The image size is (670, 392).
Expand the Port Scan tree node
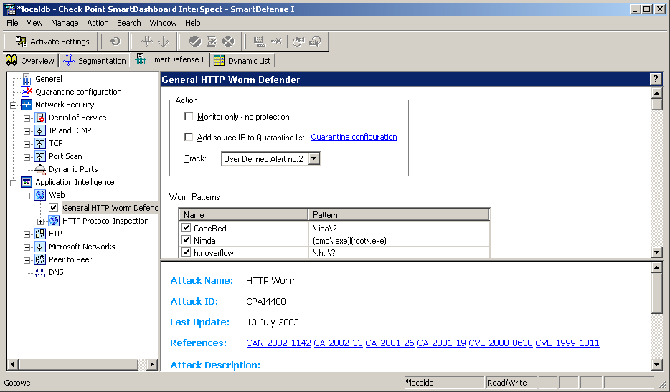pyautogui.click(x=27, y=157)
